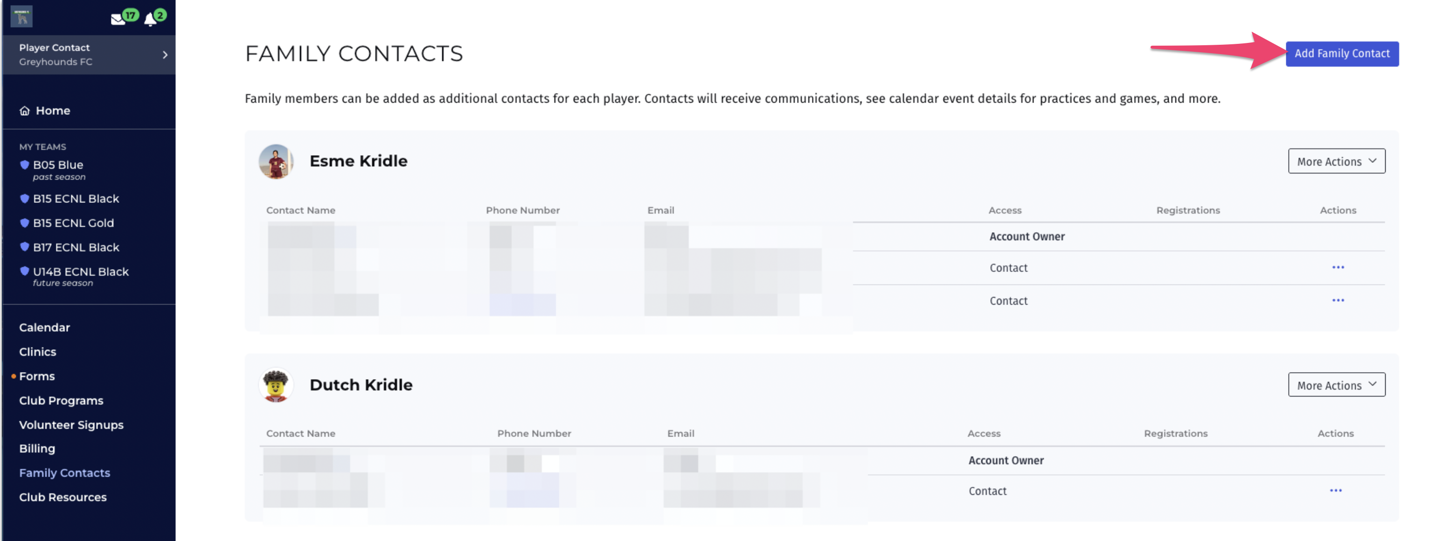Open three-dot actions for Esme's second Contact

tap(1338, 301)
